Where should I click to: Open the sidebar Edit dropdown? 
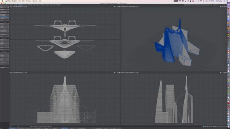pos(5,6)
